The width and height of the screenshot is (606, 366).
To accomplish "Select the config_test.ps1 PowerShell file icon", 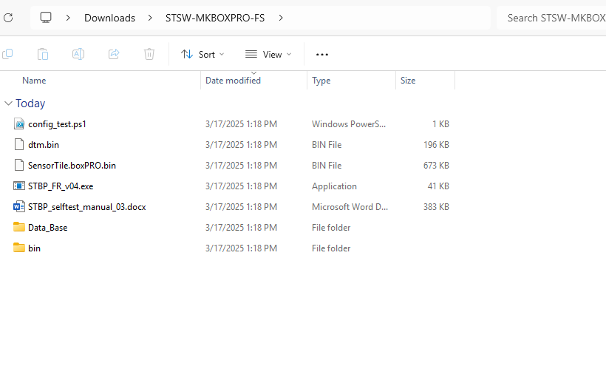I will [19, 124].
